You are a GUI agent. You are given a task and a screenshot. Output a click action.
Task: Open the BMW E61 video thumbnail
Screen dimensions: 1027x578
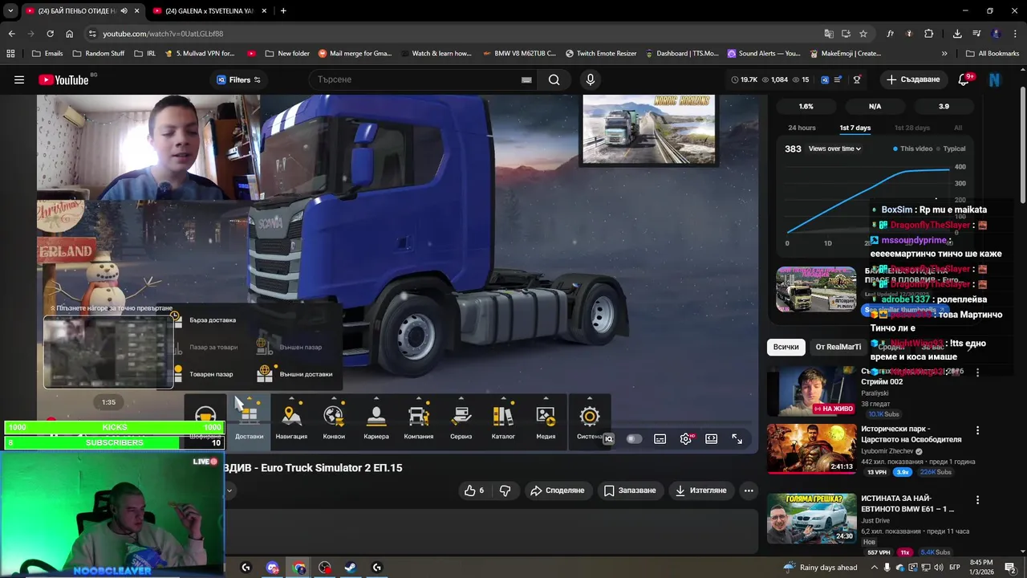[x=811, y=519]
